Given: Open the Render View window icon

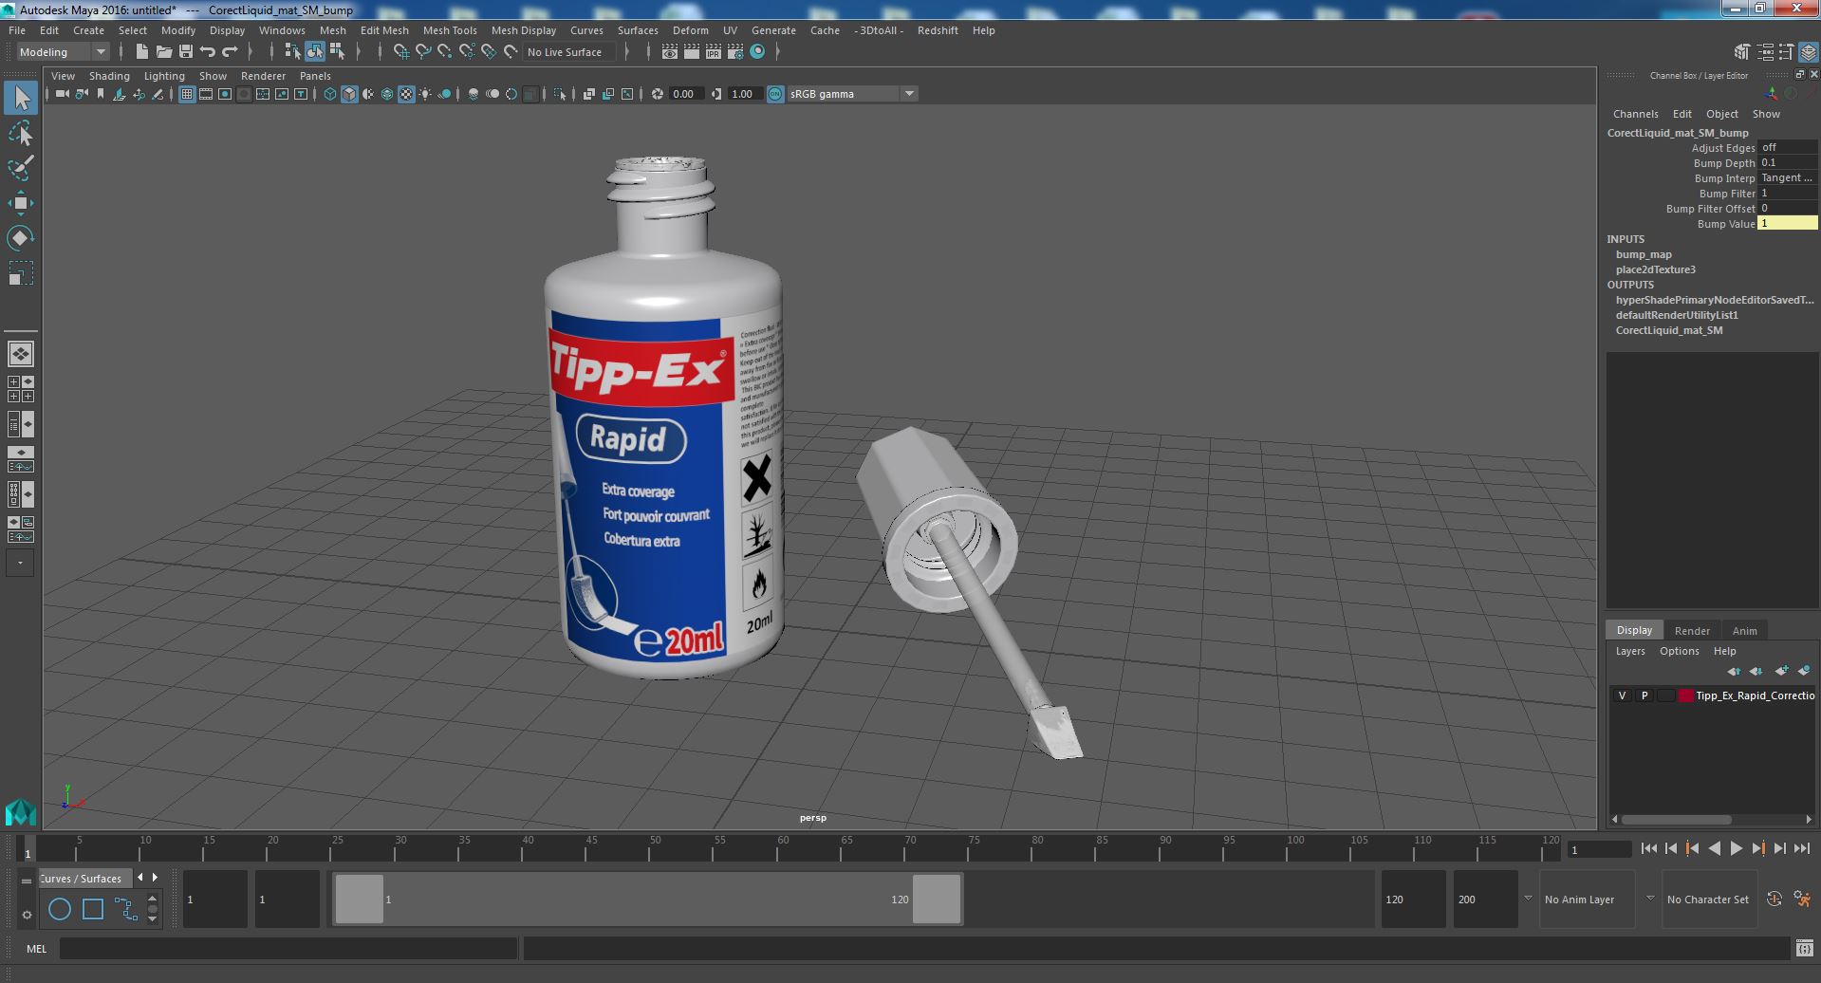Looking at the screenshot, I should click(670, 52).
